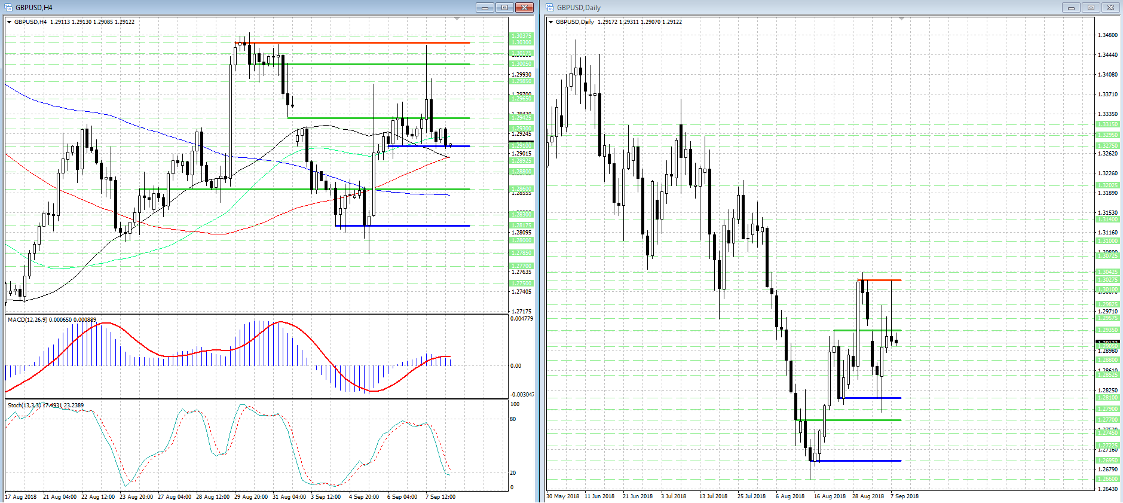The width and height of the screenshot is (1123, 503).
Task: Click the 1.26430 price on the Daily scale
Action: pyautogui.click(x=1107, y=489)
